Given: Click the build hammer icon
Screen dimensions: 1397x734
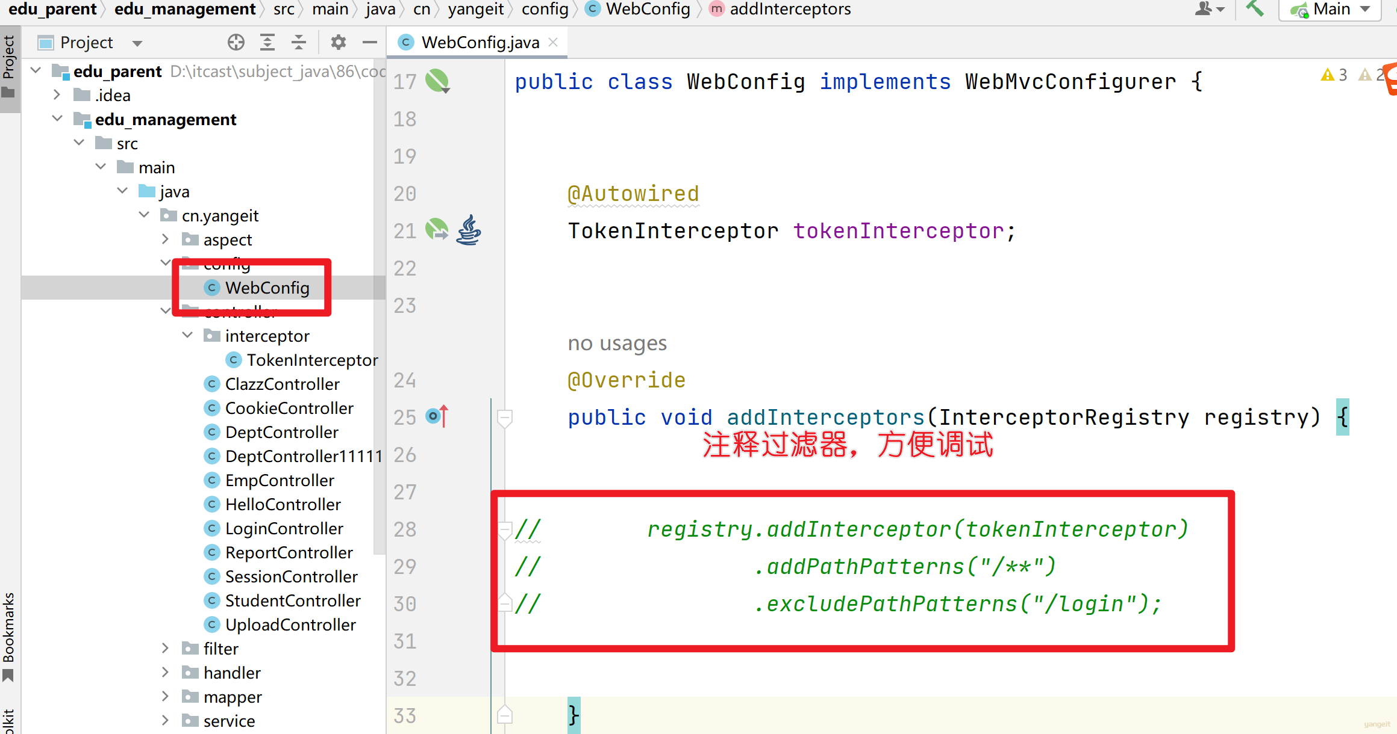Looking at the screenshot, I should (1255, 9).
